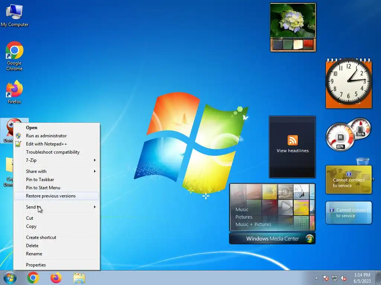Expand the Share with submenu
The width and height of the screenshot is (381, 285).
(x=57, y=171)
